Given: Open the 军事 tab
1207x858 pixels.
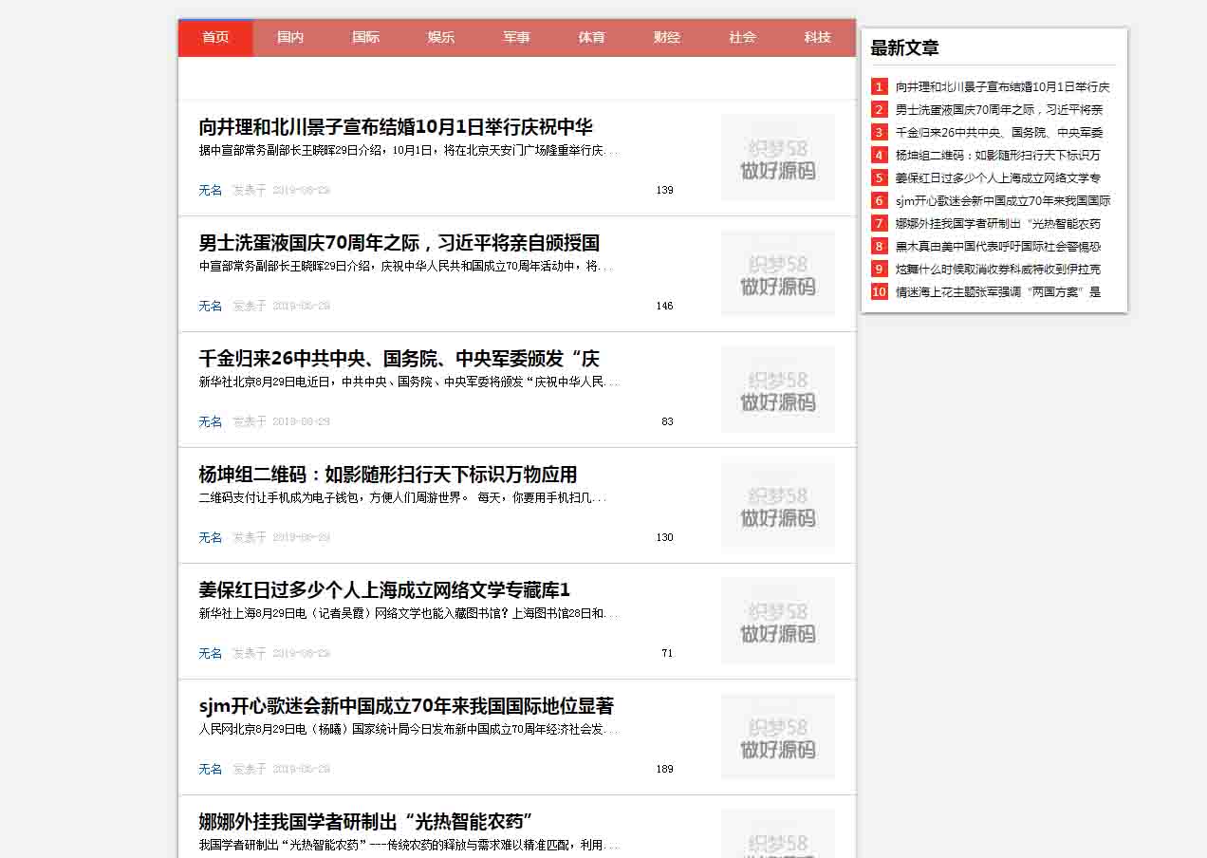Looking at the screenshot, I should (x=516, y=38).
